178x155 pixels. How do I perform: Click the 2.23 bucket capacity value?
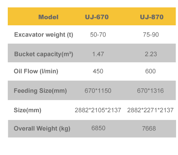coord(151,54)
